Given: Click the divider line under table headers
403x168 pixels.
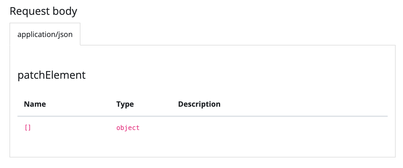Looking at the screenshot, I should (202, 116).
